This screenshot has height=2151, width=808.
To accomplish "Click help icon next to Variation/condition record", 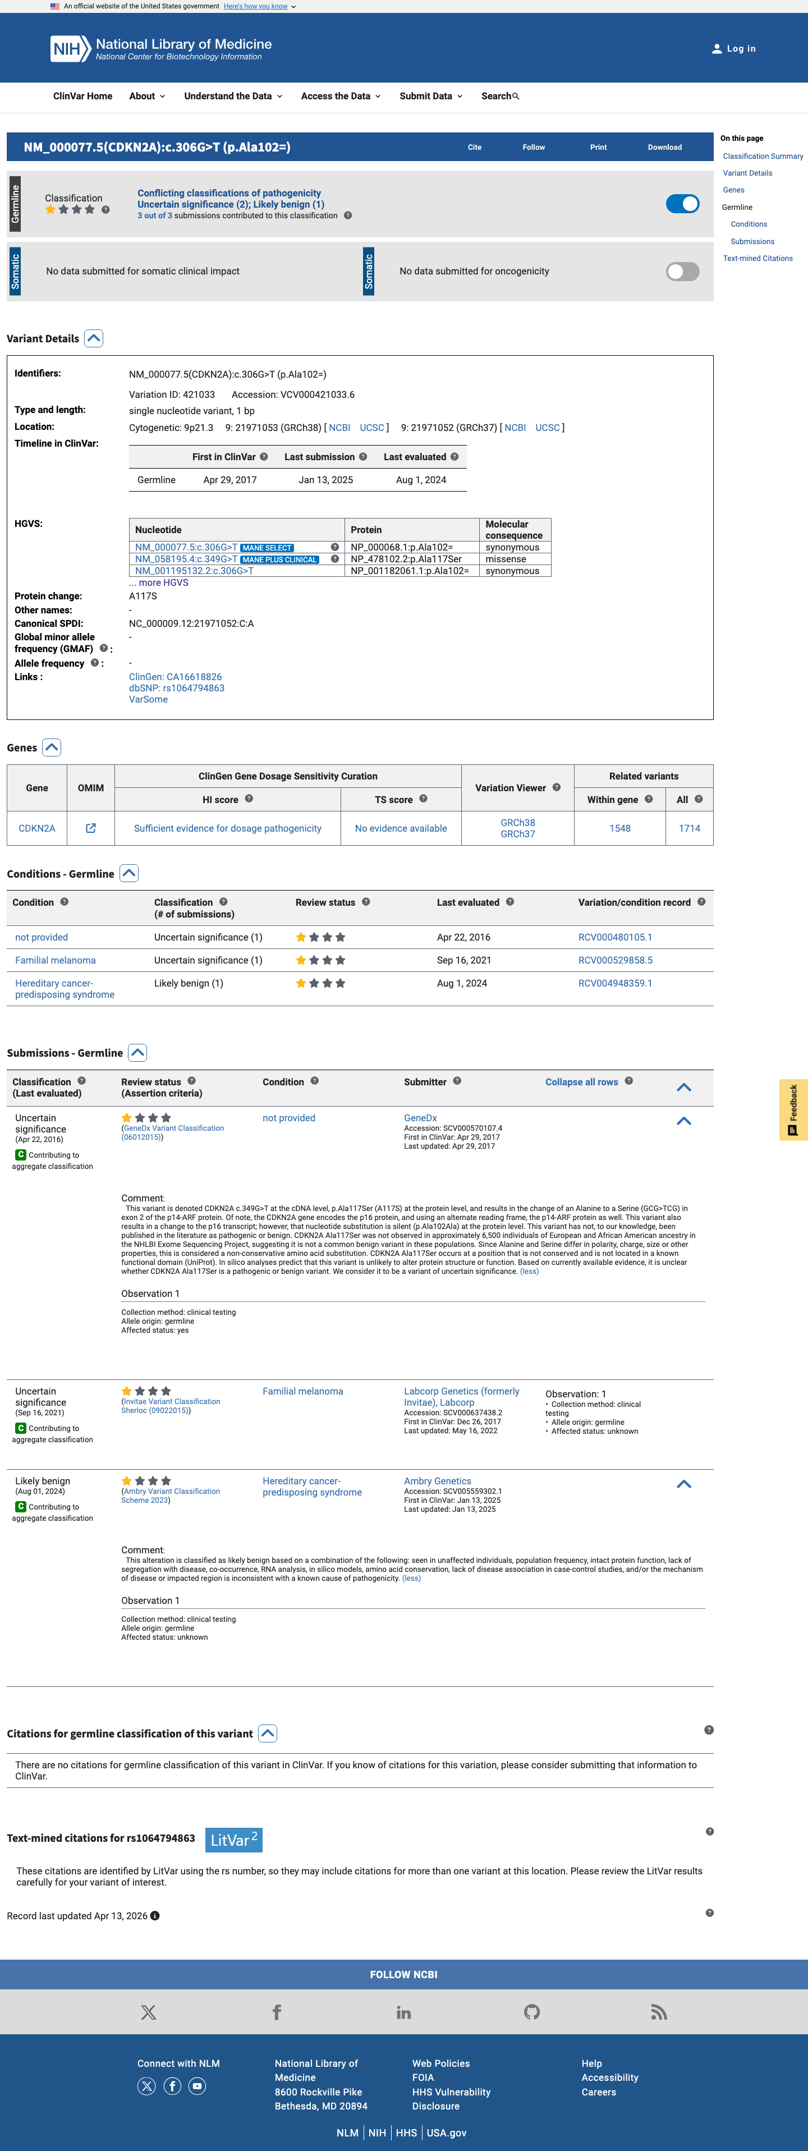I will 701,902.
